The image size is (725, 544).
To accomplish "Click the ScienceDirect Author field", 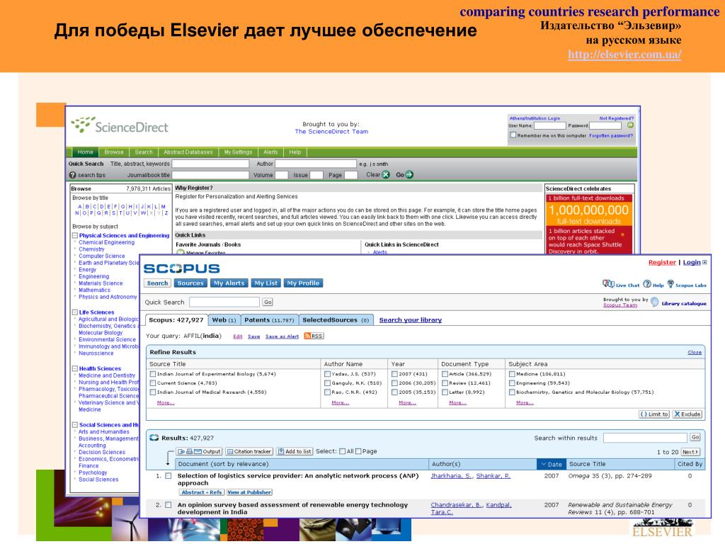I will [316, 164].
